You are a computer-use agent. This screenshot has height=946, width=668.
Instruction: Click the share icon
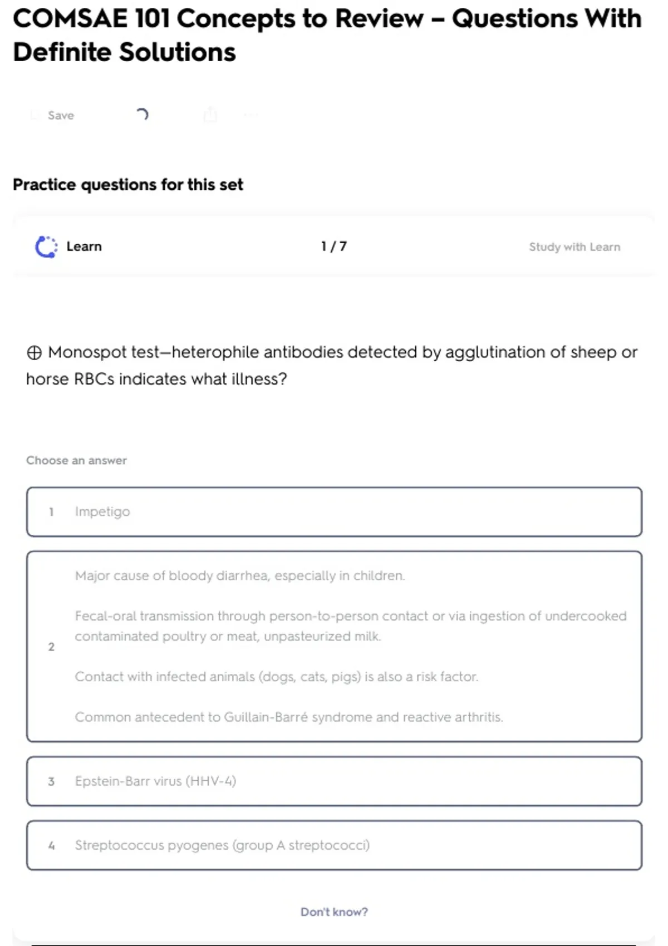210,115
